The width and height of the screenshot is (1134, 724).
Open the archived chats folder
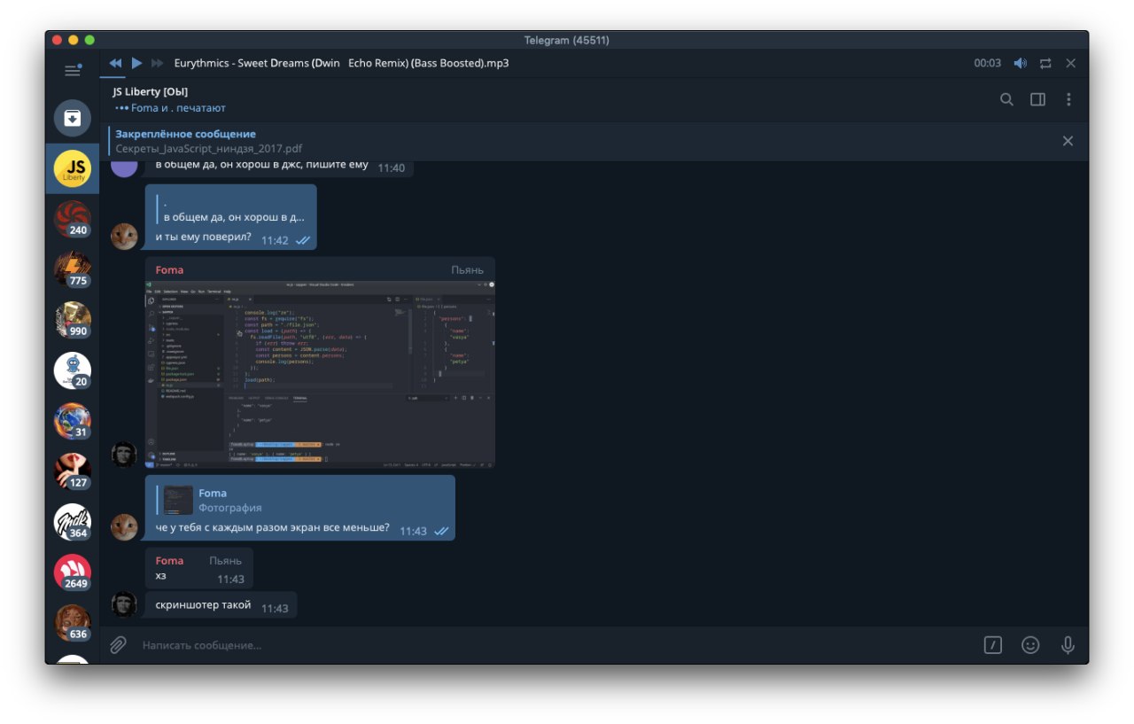point(73,118)
